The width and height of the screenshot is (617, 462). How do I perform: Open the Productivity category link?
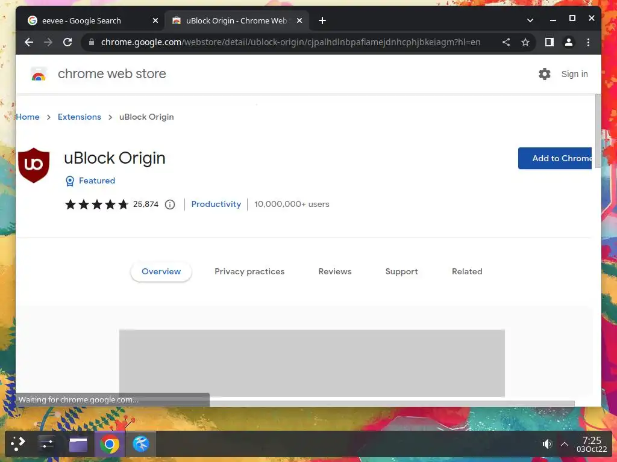216,204
